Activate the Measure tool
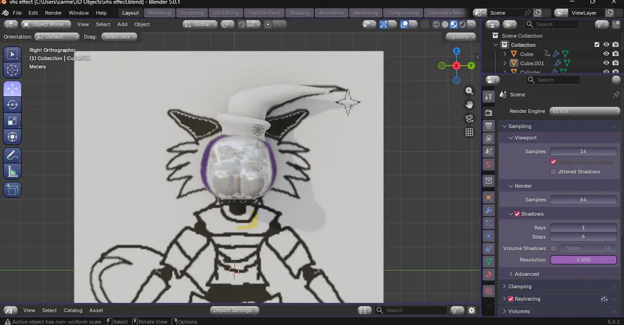 pyautogui.click(x=12, y=171)
